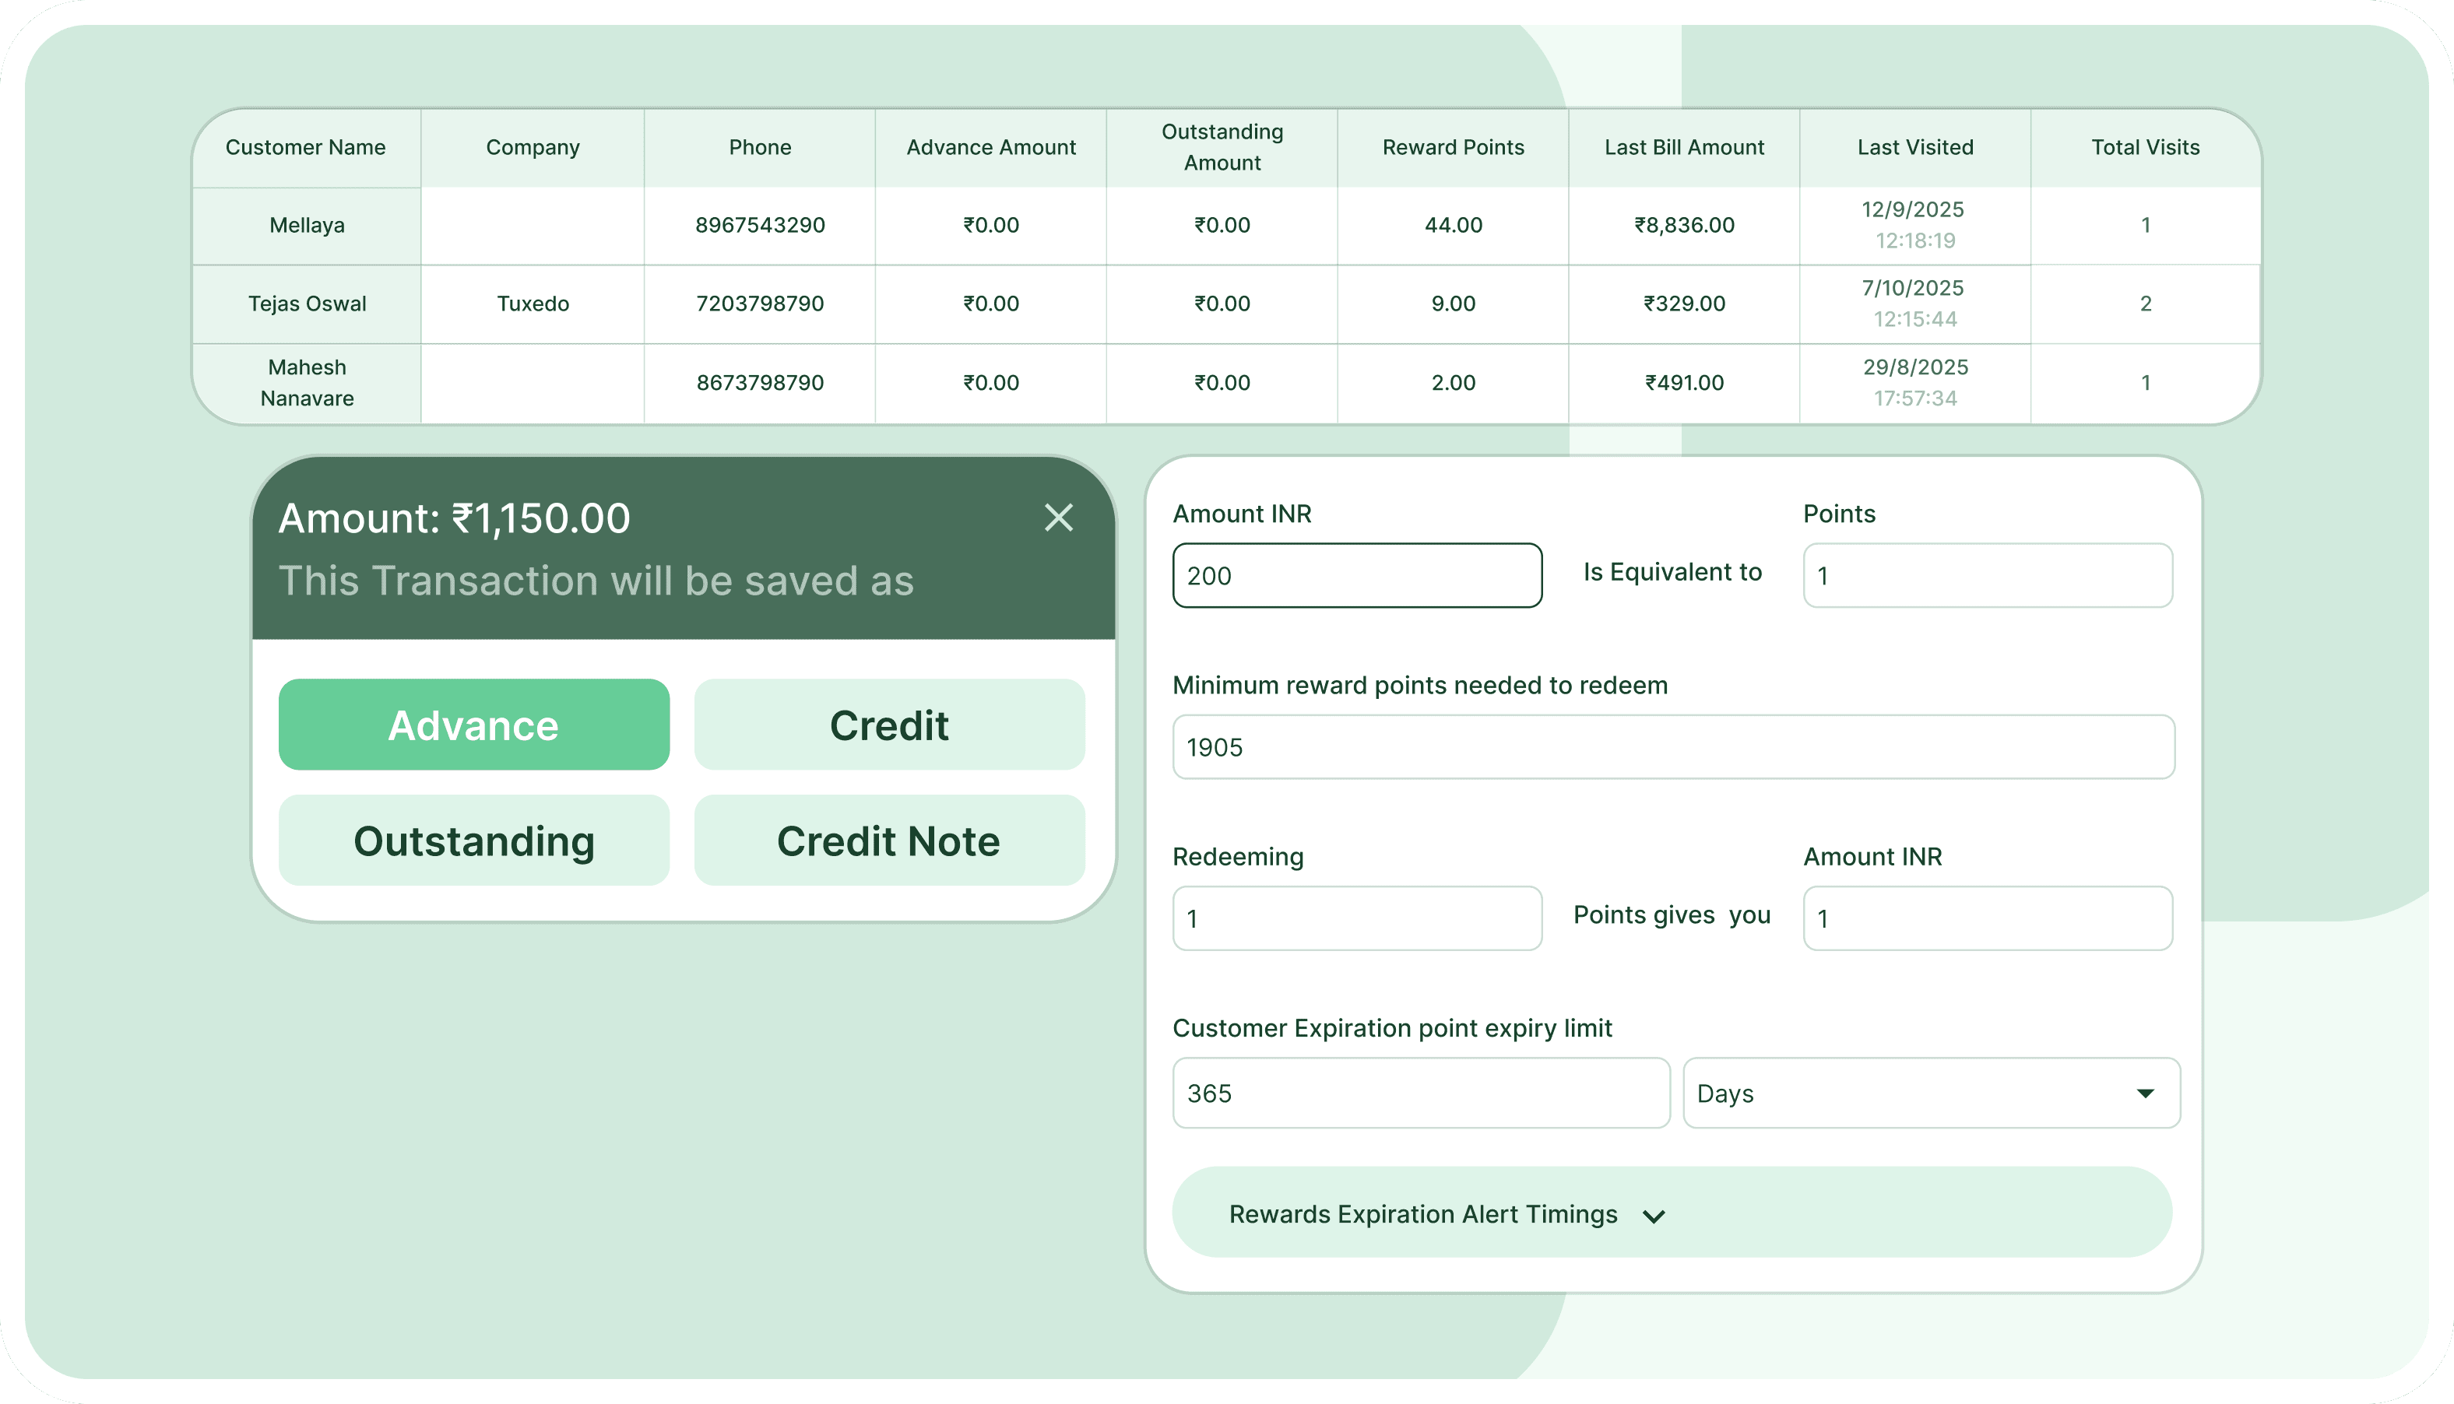Click the Reward Points column header
2454x1404 pixels.
click(x=1453, y=146)
